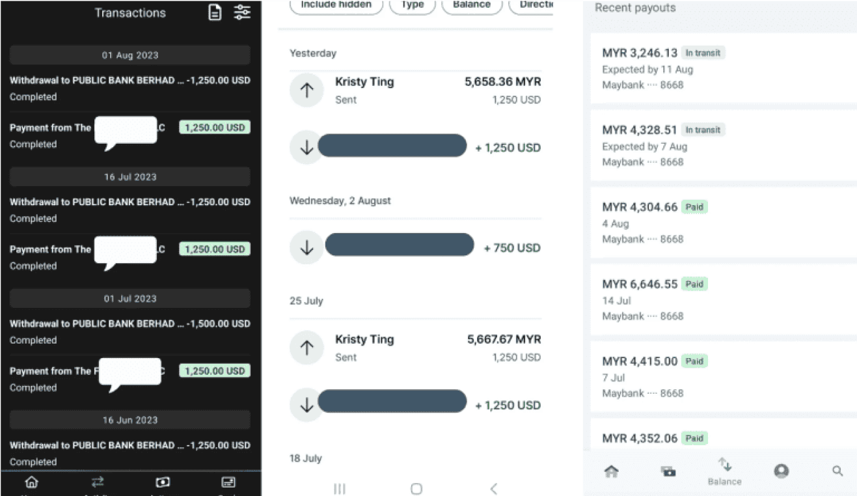Tap the house icon in the payouts app
This screenshot has width=857, height=496.
coord(611,471)
